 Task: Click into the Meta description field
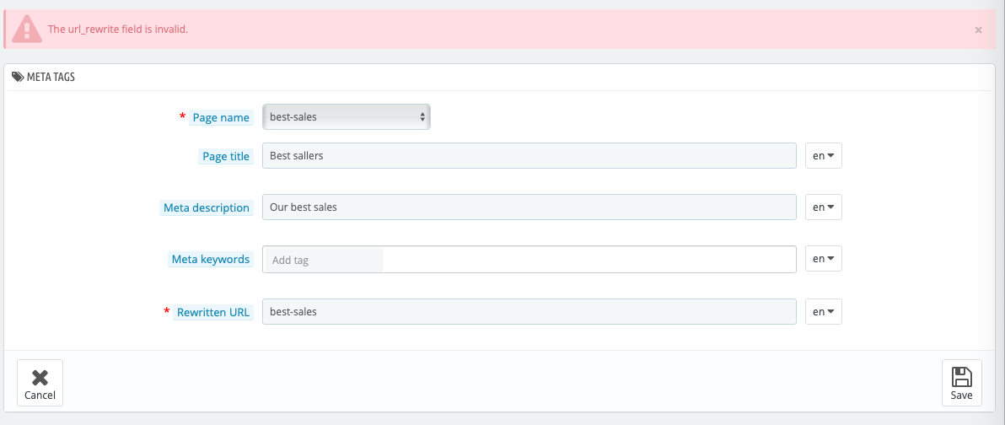click(x=529, y=207)
